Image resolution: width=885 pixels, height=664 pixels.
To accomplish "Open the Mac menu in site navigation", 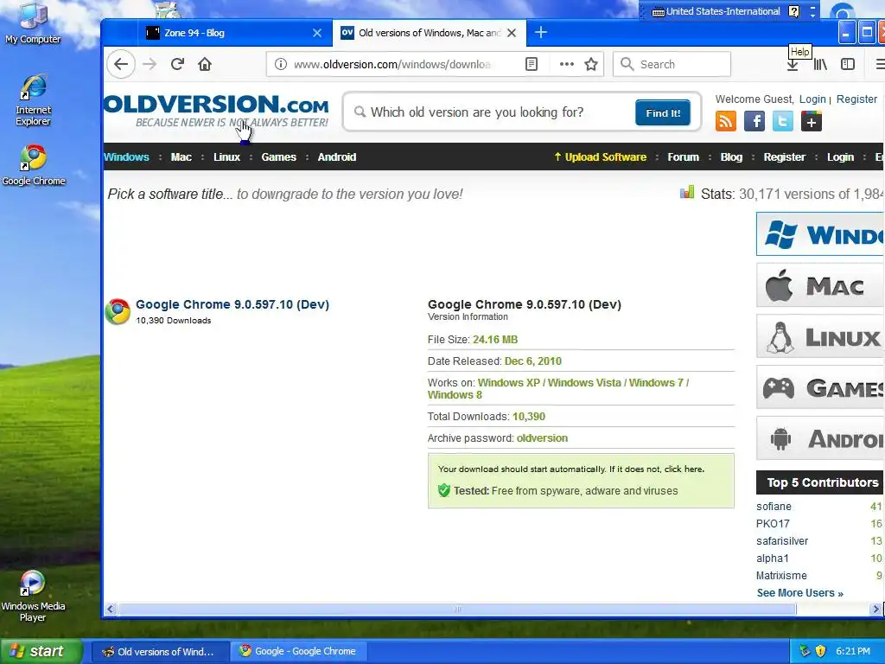I will click(181, 157).
